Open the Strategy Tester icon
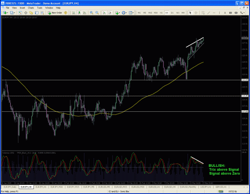 coord(42,13)
